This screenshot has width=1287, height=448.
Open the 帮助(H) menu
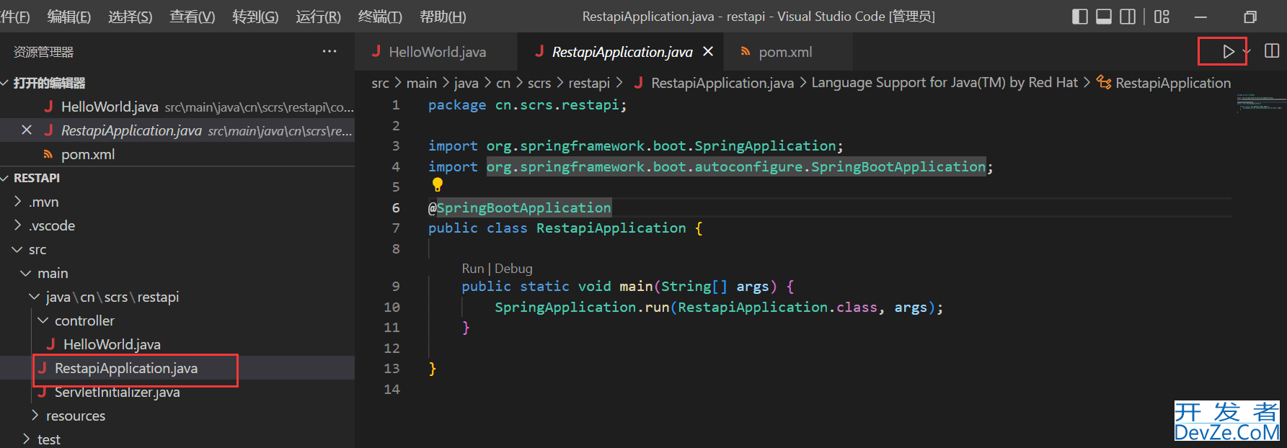[x=443, y=17]
